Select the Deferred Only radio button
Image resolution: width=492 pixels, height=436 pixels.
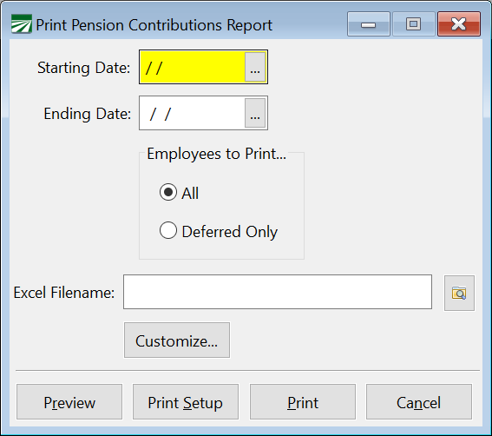coord(168,230)
